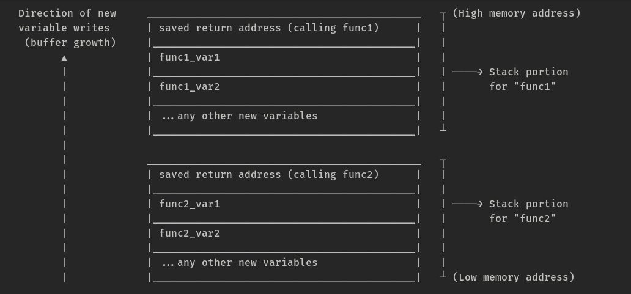Viewport: 631px width, 294px height.
Task: Select the "Direction of new" heading text
Action: pyautogui.click(x=67, y=13)
